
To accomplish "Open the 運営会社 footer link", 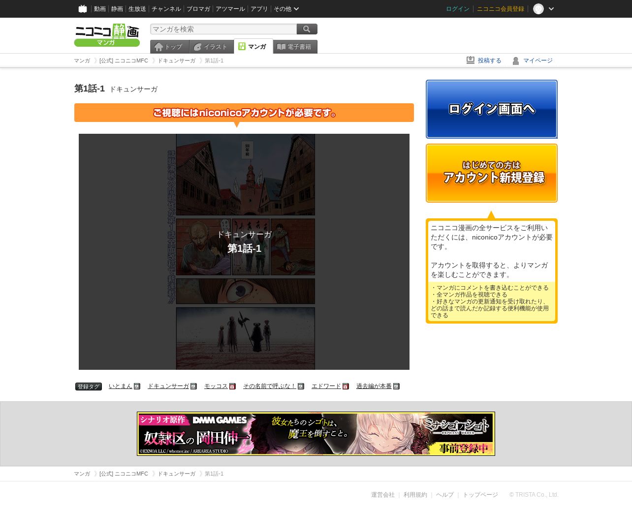I will click(x=383, y=495).
